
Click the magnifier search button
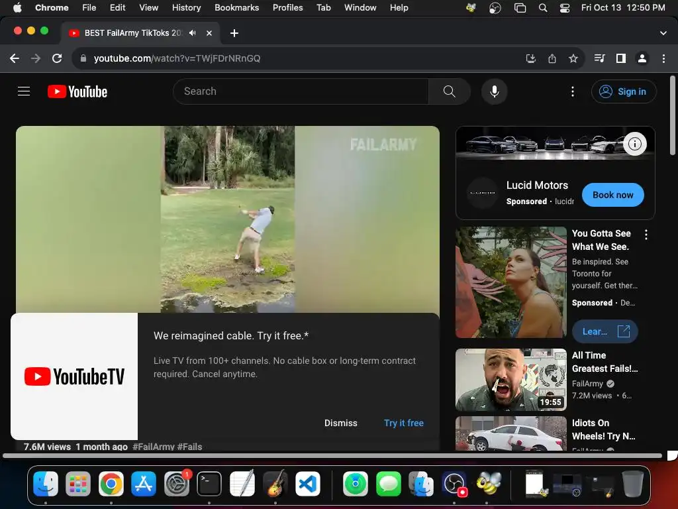click(x=450, y=91)
